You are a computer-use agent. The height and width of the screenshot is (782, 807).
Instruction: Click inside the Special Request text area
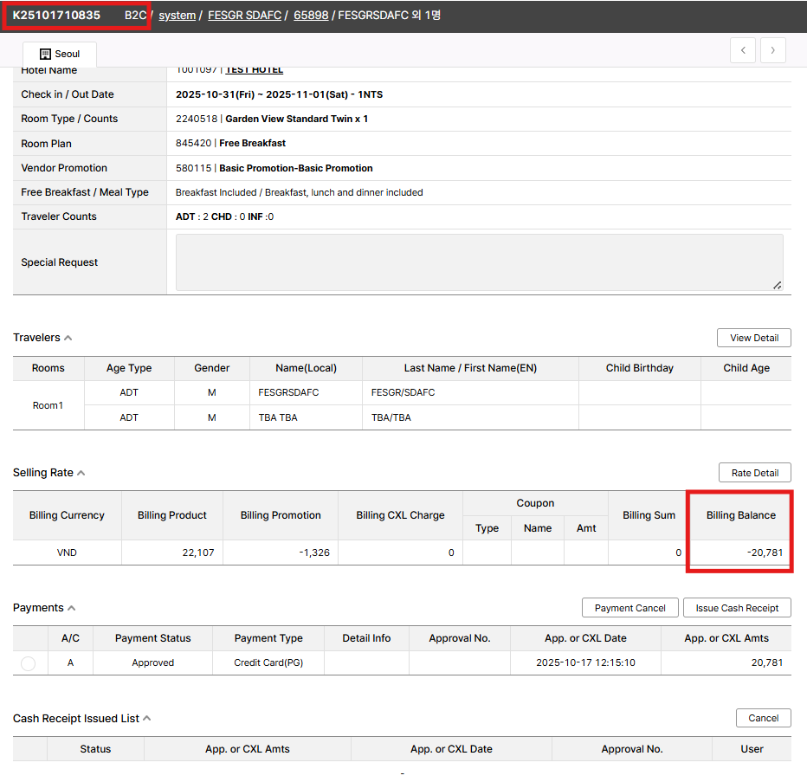click(x=479, y=262)
